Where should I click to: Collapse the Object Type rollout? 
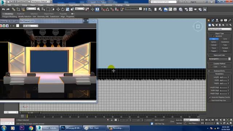[219, 33]
